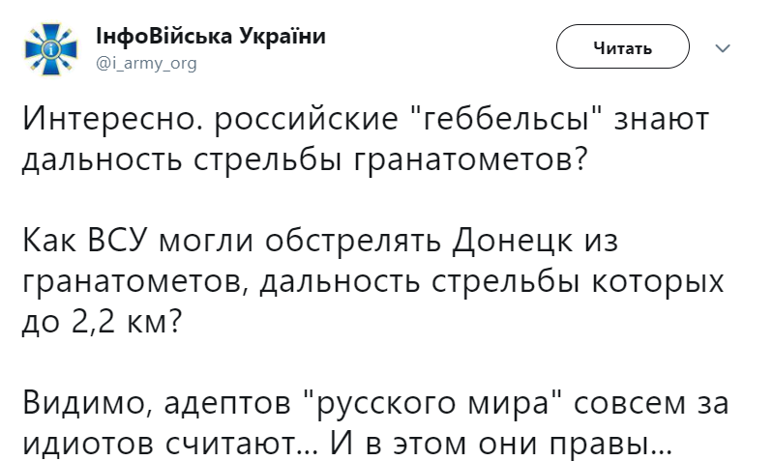Screen dimensions: 773x461
Task: Open the ІнфоВійська України profile avatar
Action: pyautogui.click(x=51, y=48)
